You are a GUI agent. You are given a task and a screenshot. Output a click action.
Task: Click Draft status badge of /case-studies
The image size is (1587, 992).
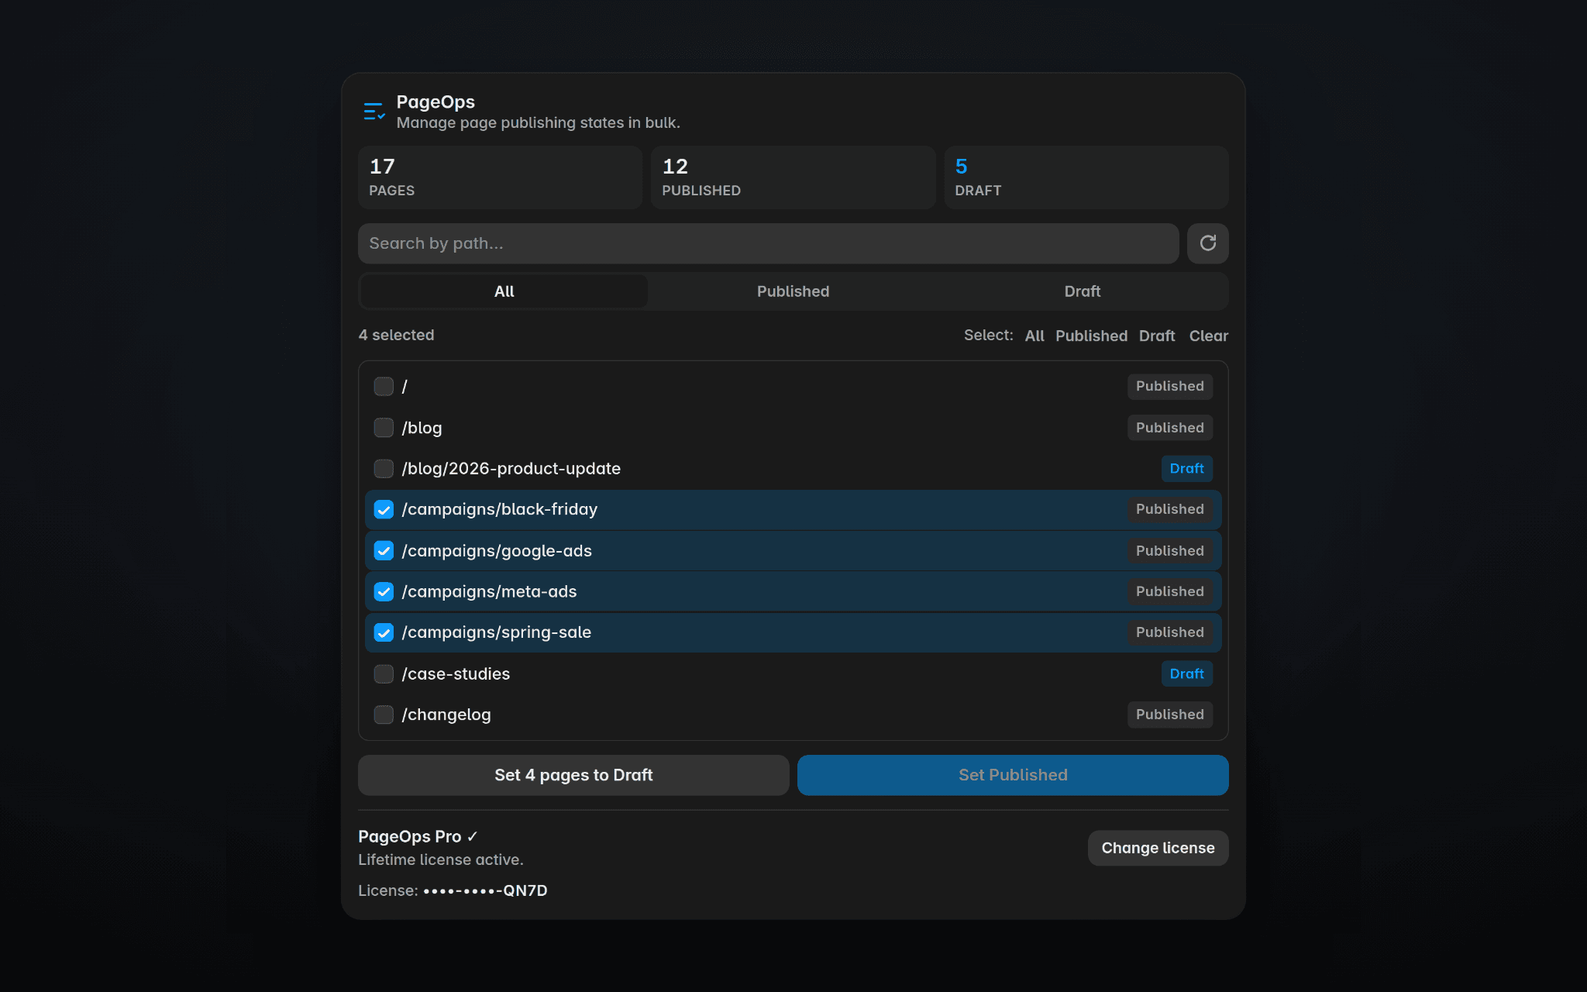[1186, 674]
